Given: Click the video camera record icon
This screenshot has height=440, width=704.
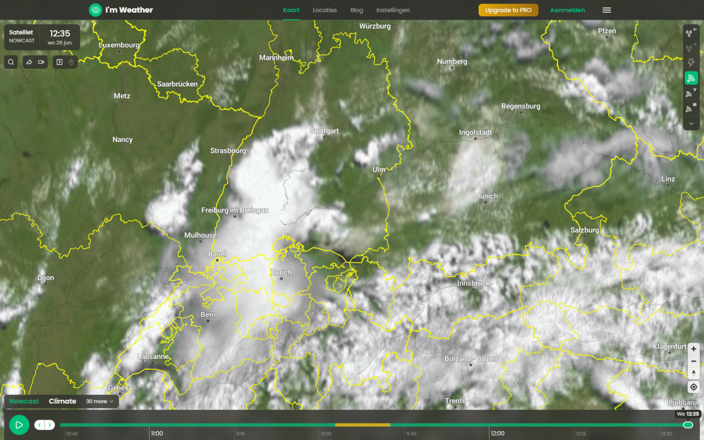Looking at the screenshot, I should click(41, 62).
